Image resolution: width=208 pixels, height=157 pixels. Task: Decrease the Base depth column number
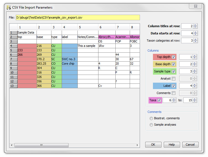(x=194, y=65)
